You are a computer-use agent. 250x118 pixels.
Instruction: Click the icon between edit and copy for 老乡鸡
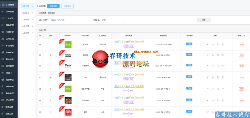[212, 44]
